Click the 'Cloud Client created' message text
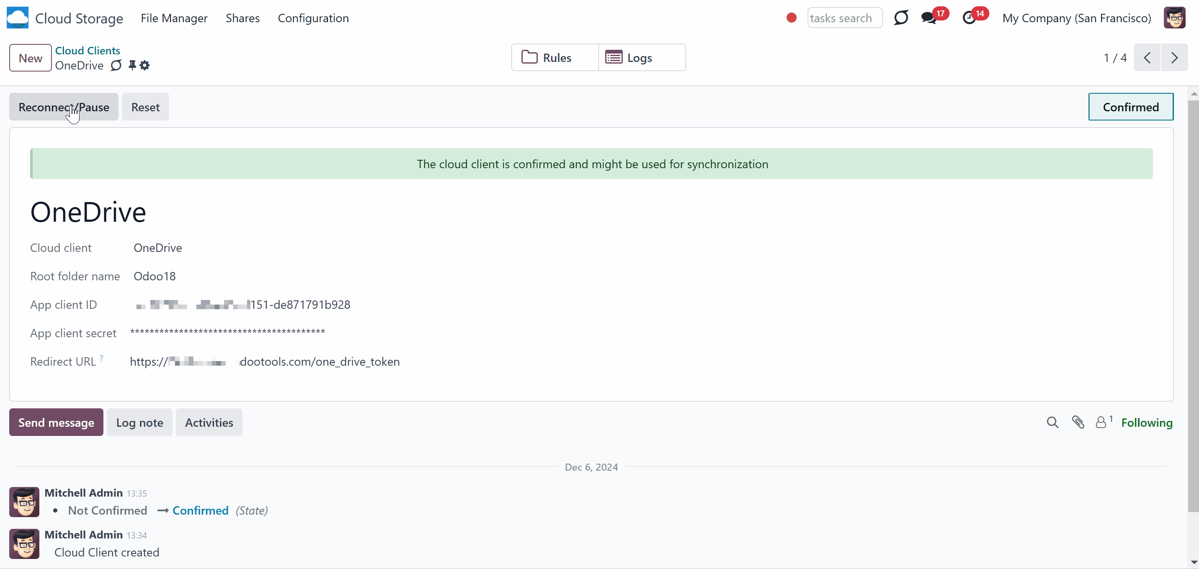This screenshot has height=569, width=1199. pos(107,552)
